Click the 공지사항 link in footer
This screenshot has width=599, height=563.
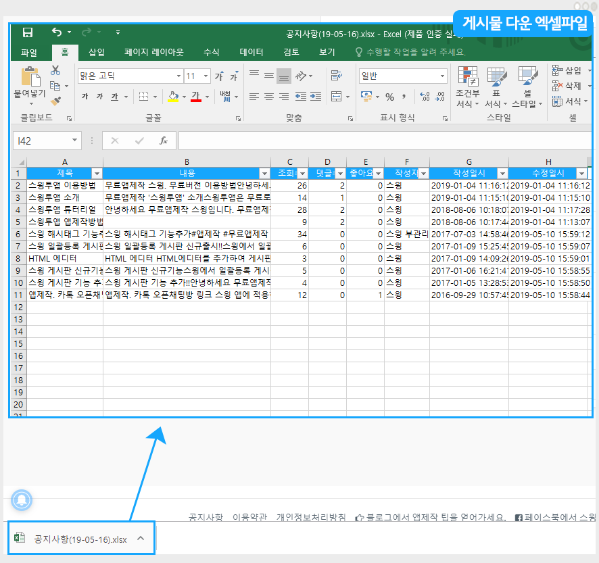(x=206, y=517)
